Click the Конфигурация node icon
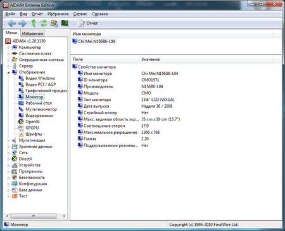285x231 pixels. click(15, 183)
